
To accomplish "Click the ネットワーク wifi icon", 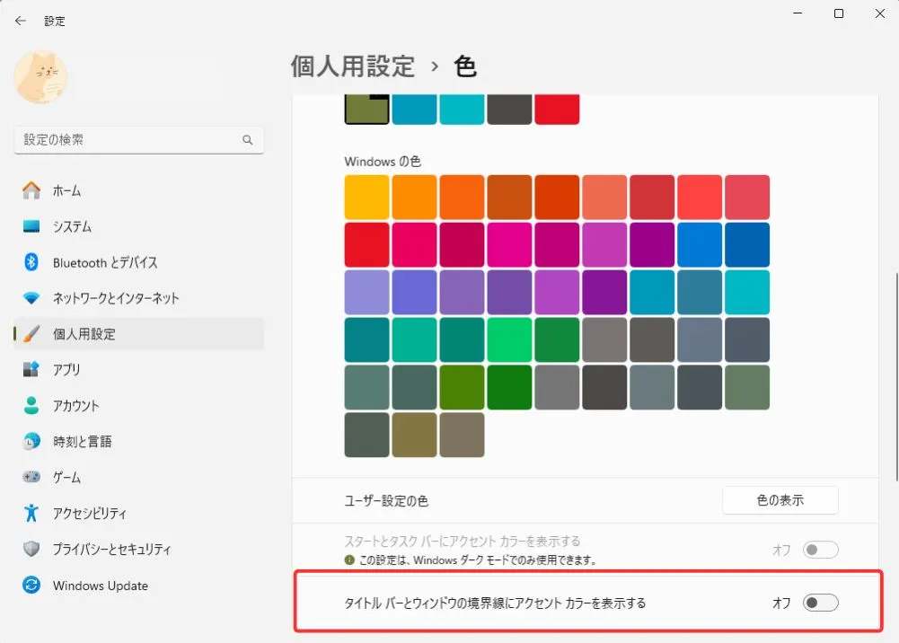I will tap(31, 298).
